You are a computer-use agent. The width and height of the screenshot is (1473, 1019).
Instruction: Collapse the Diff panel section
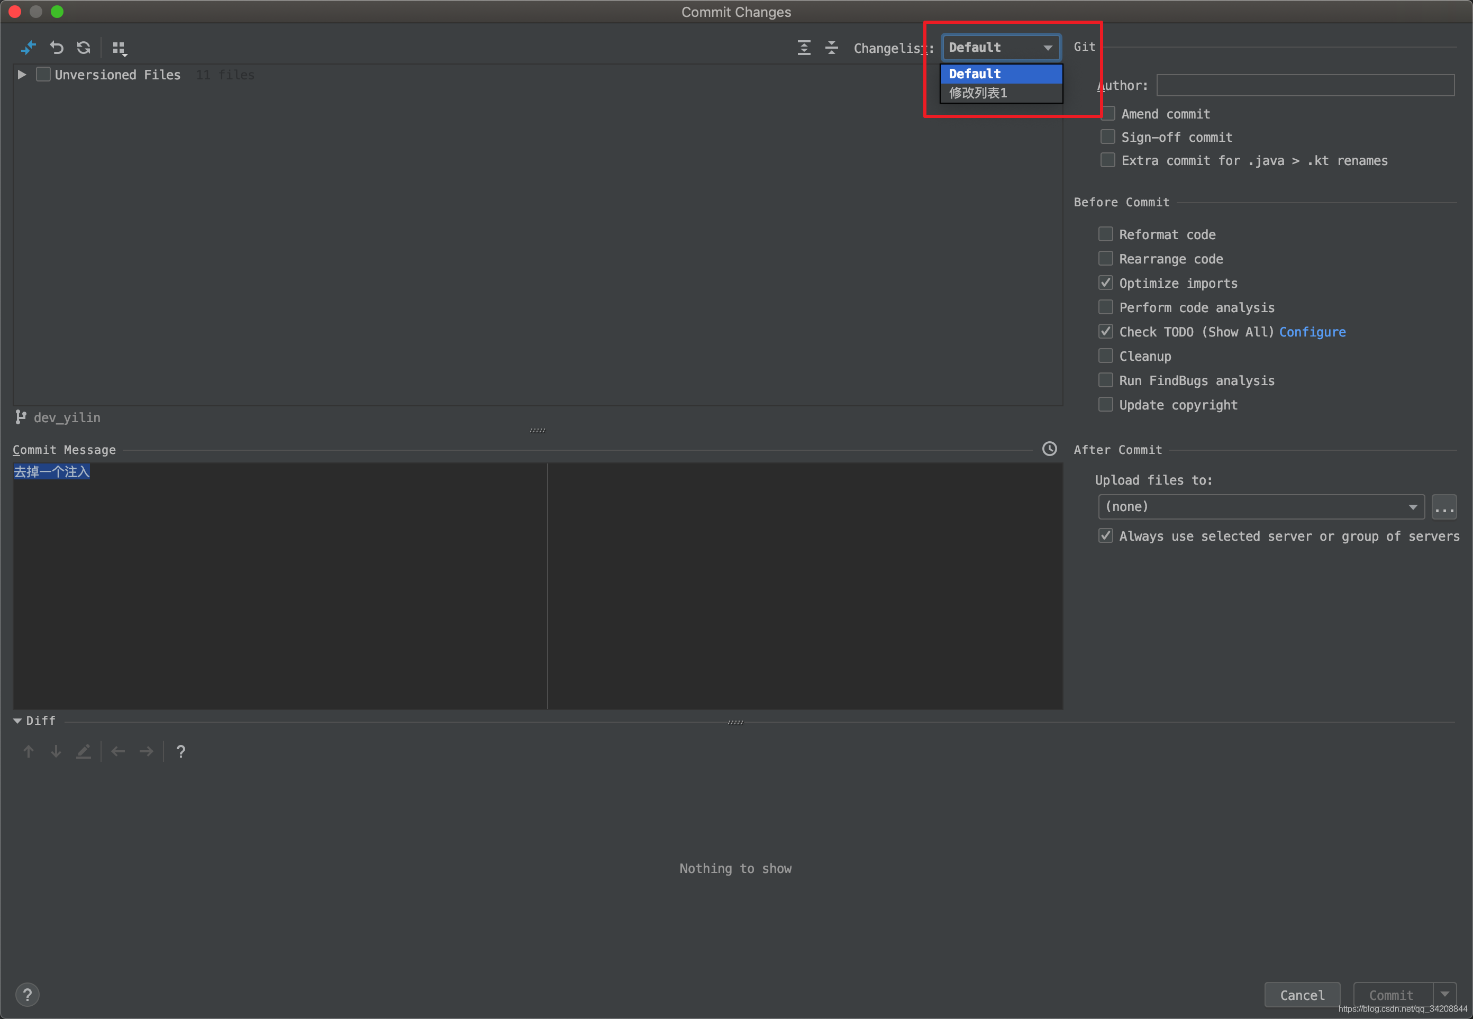coord(17,720)
